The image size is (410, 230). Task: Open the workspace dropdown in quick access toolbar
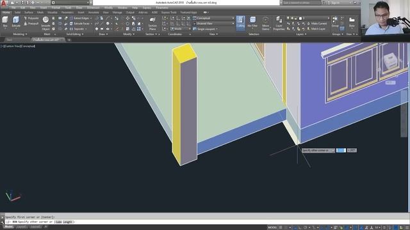tap(70, 3)
